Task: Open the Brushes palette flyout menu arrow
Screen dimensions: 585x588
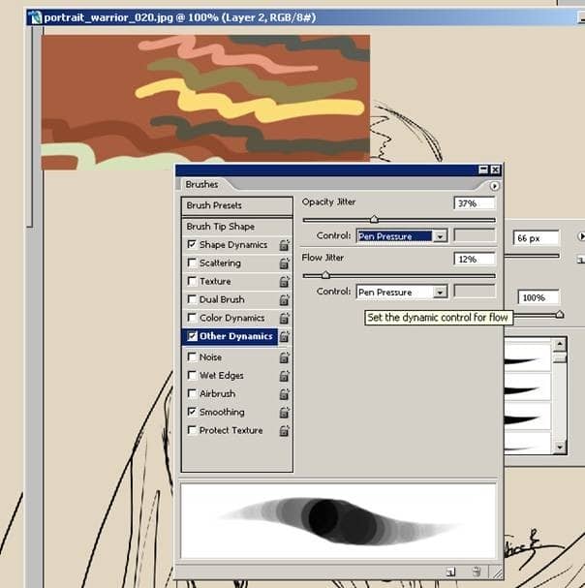Action: (494, 186)
